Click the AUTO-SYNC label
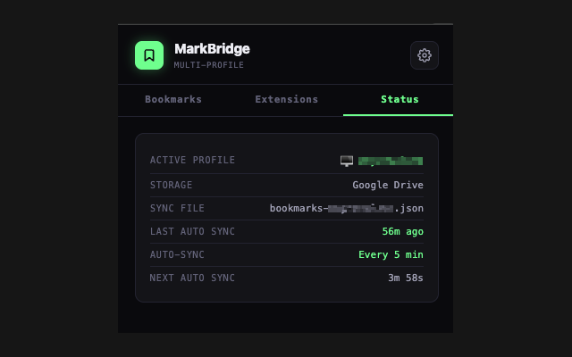 pos(177,254)
